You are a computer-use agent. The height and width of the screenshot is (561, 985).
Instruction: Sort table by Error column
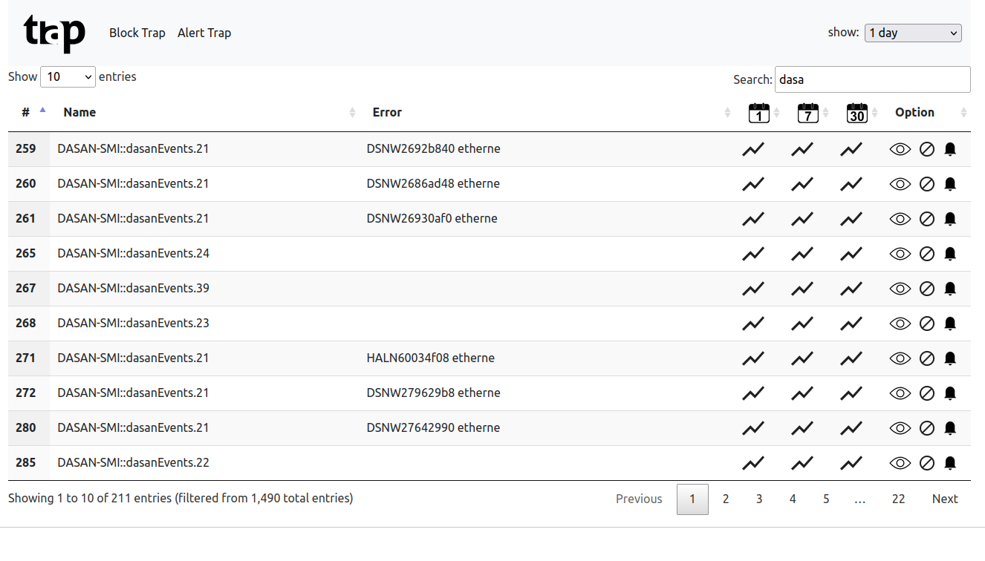tap(547, 112)
